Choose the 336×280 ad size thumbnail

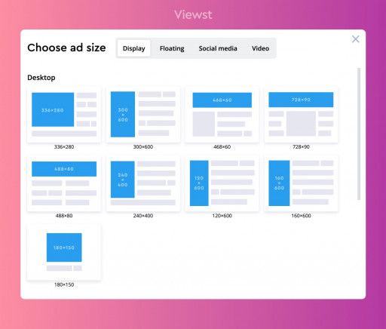tap(64, 115)
